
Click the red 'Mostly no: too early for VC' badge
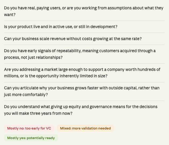click(x=29, y=128)
